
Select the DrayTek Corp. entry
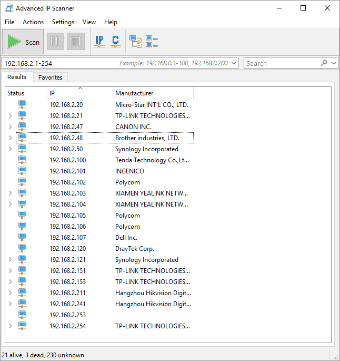pyautogui.click(x=135, y=249)
